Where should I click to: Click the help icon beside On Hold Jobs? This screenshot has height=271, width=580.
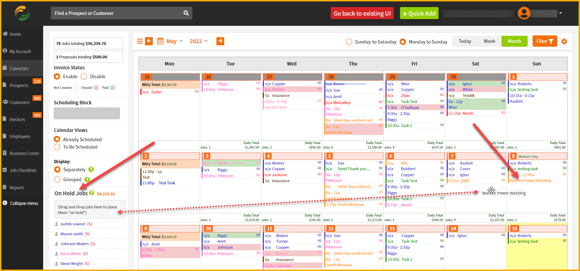pos(92,193)
